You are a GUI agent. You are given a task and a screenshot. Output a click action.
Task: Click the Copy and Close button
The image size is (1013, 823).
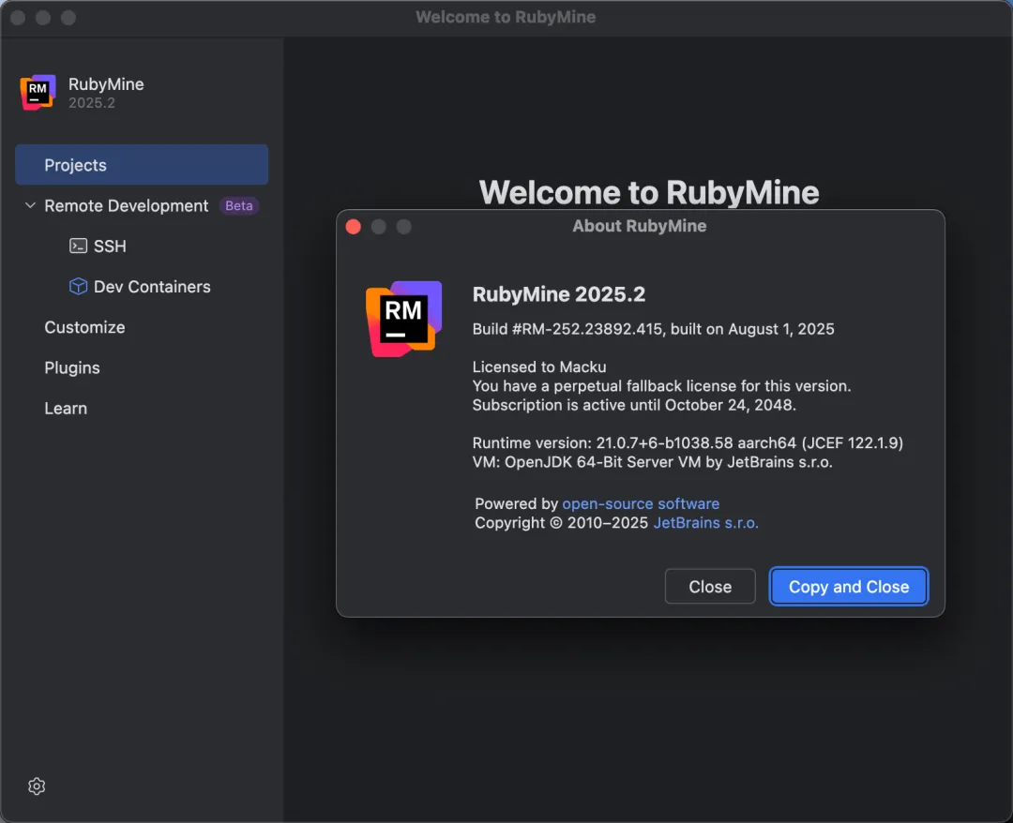click(848, 586)
